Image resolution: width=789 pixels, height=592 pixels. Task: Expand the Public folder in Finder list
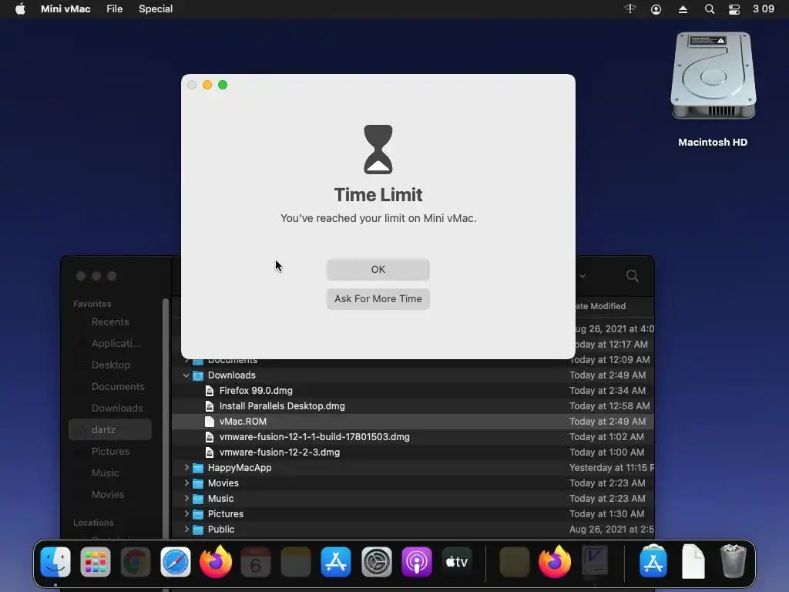point(186,530)
